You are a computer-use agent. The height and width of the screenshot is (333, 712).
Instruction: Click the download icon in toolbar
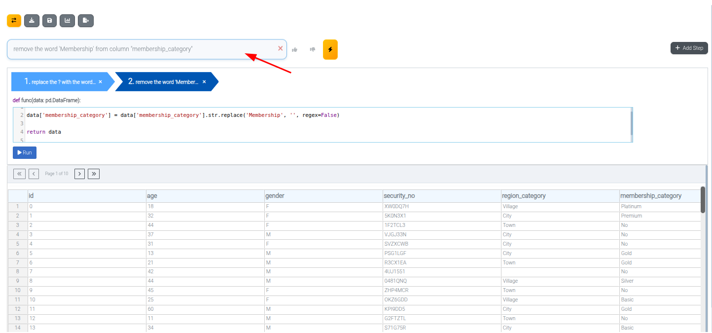[x=32, y=21]
